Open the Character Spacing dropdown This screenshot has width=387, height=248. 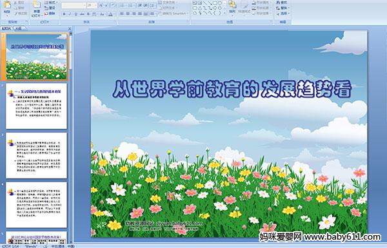tap(95, 14)
